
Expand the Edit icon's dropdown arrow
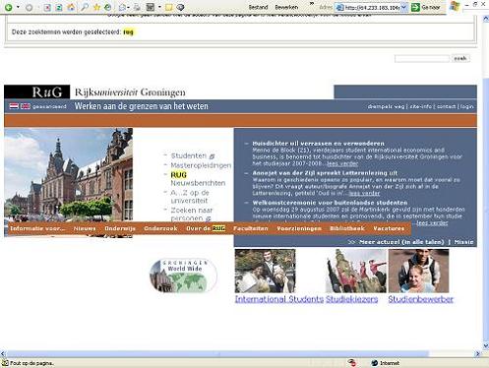click(x=159, y=7)
